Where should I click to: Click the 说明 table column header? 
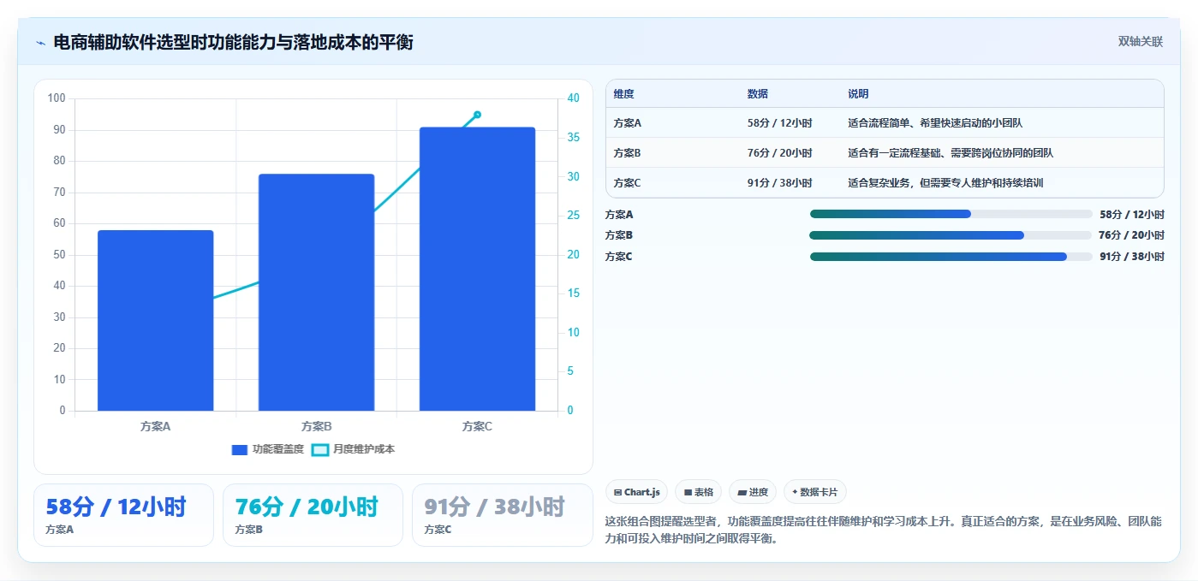point(858,94)
